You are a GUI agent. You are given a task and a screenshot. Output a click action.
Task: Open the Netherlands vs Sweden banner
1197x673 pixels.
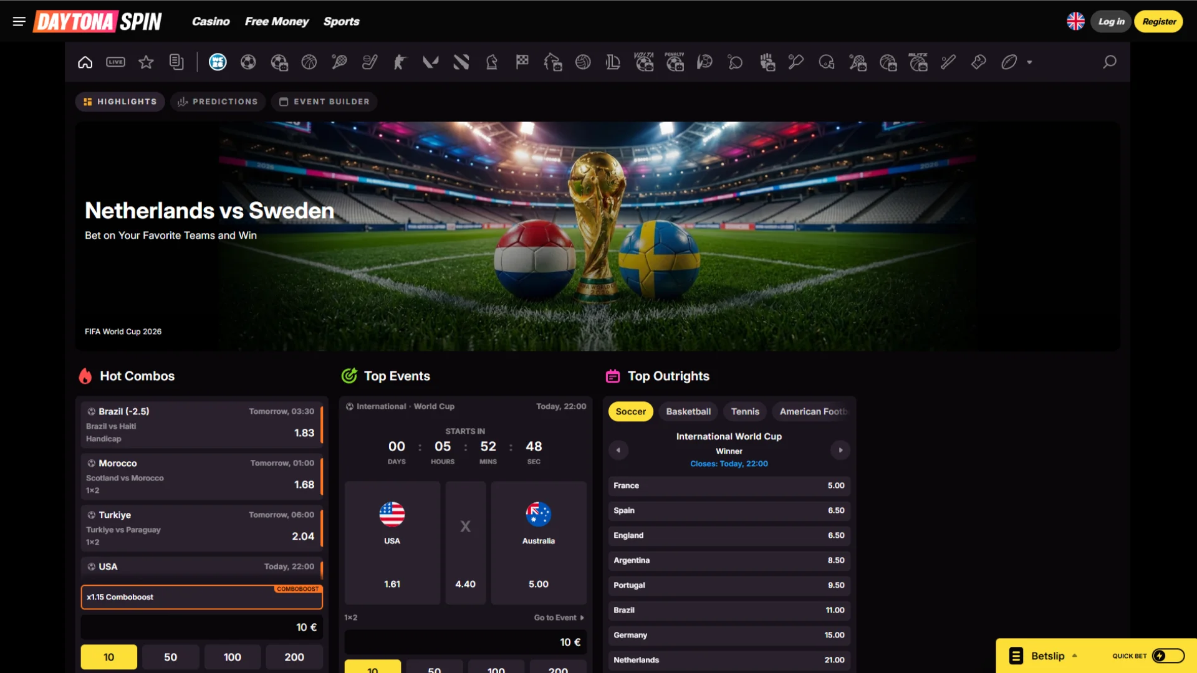point(597,236)
